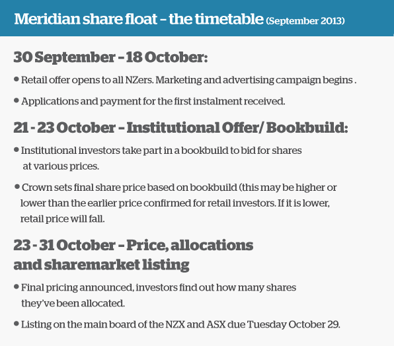This screenshot has width=394, height=346.
Task: Click the text at various prices
Action: (61, 166)
